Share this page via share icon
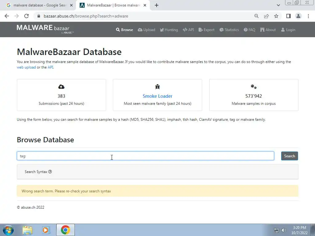The image size is (315, 236). click(266, 16)
